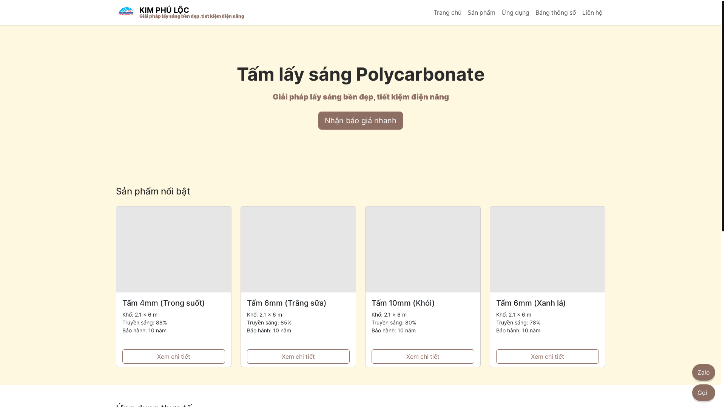Viewport: 725px width, 407px height.
Task: Click the Tấm 4mm (Trong suốt) title
Action: point(164,303)
